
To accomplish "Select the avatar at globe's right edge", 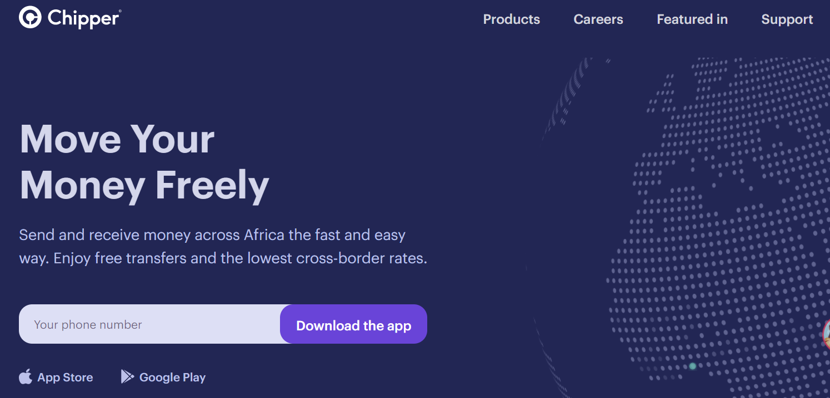I will pyautogui.click(x=826, y=335).
